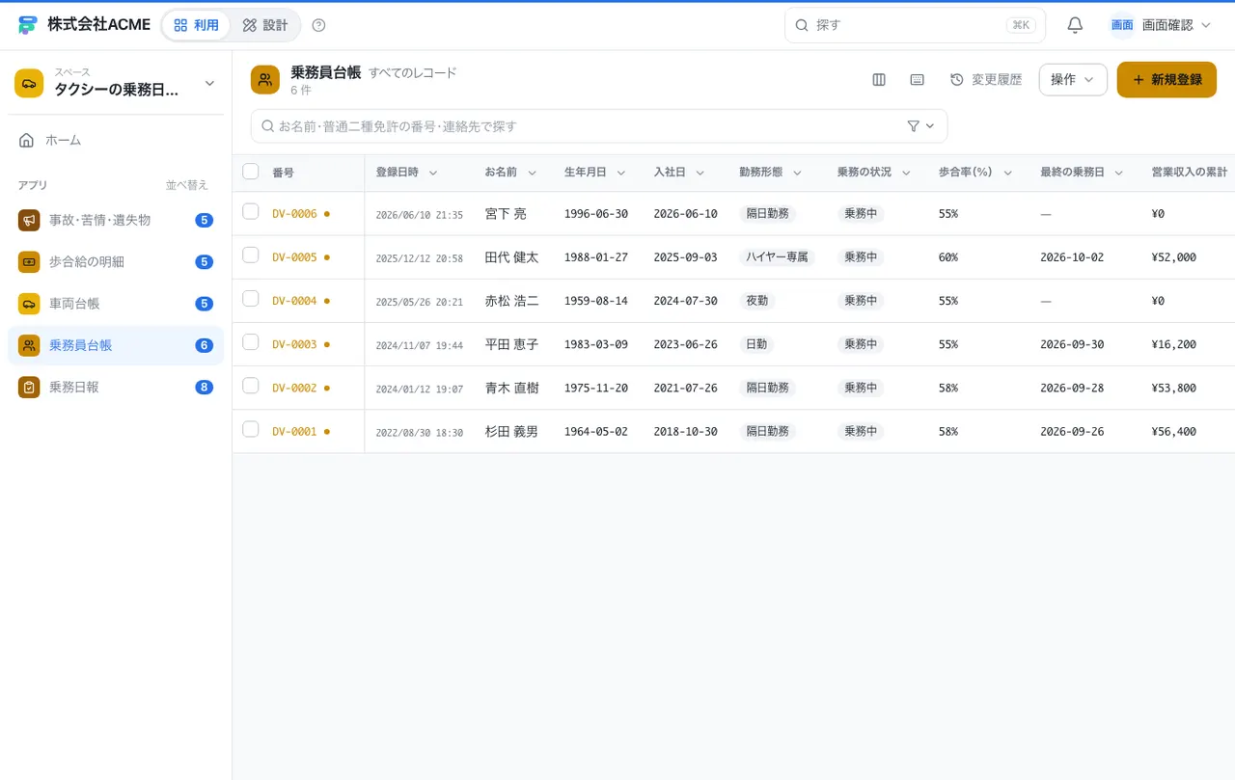1235x780 pixels.
Task: Check the row DV-0002 checkbox
Action: click(x=251, y=385)
